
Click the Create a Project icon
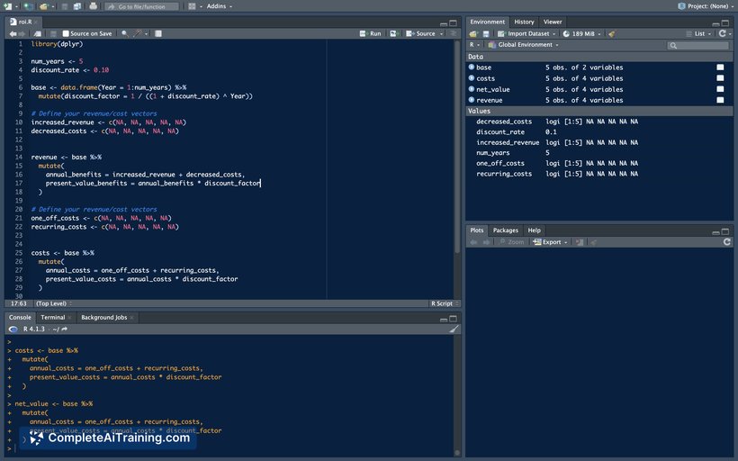click(x=28, y=6)
